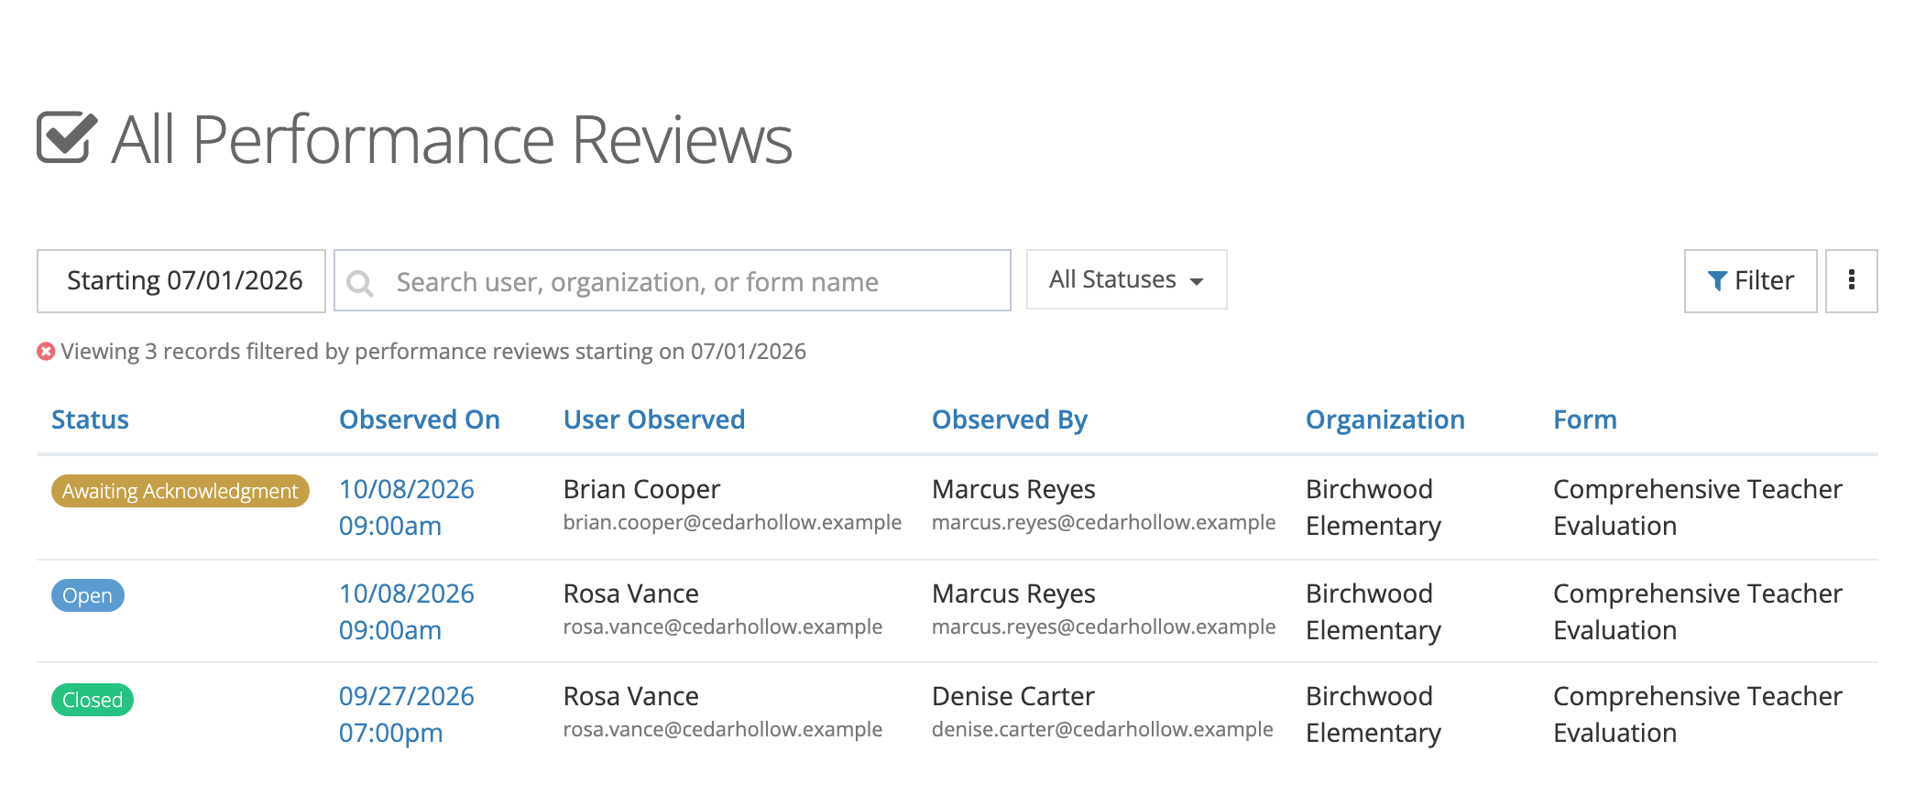
Task: Focus the search user, organization, or form field
Action: (x=673, y=280)
